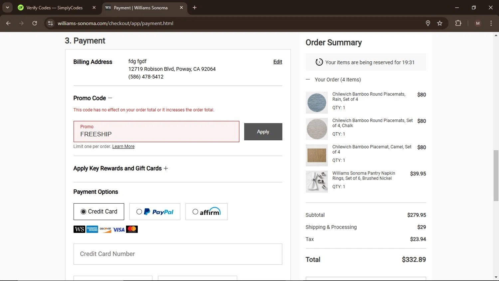
Task: Expand Apply Key Rewards and Gift Cards
Action: pos(166,168)
